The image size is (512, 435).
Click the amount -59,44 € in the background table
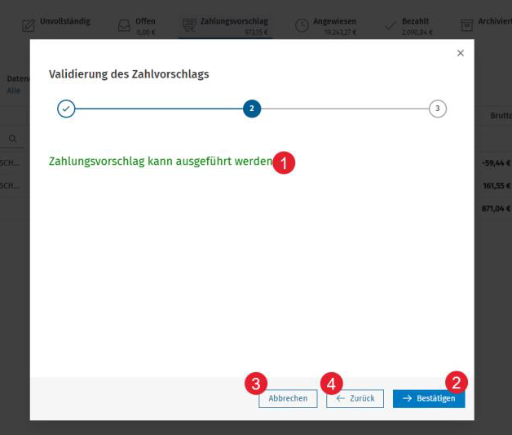(x=497, y=162)
